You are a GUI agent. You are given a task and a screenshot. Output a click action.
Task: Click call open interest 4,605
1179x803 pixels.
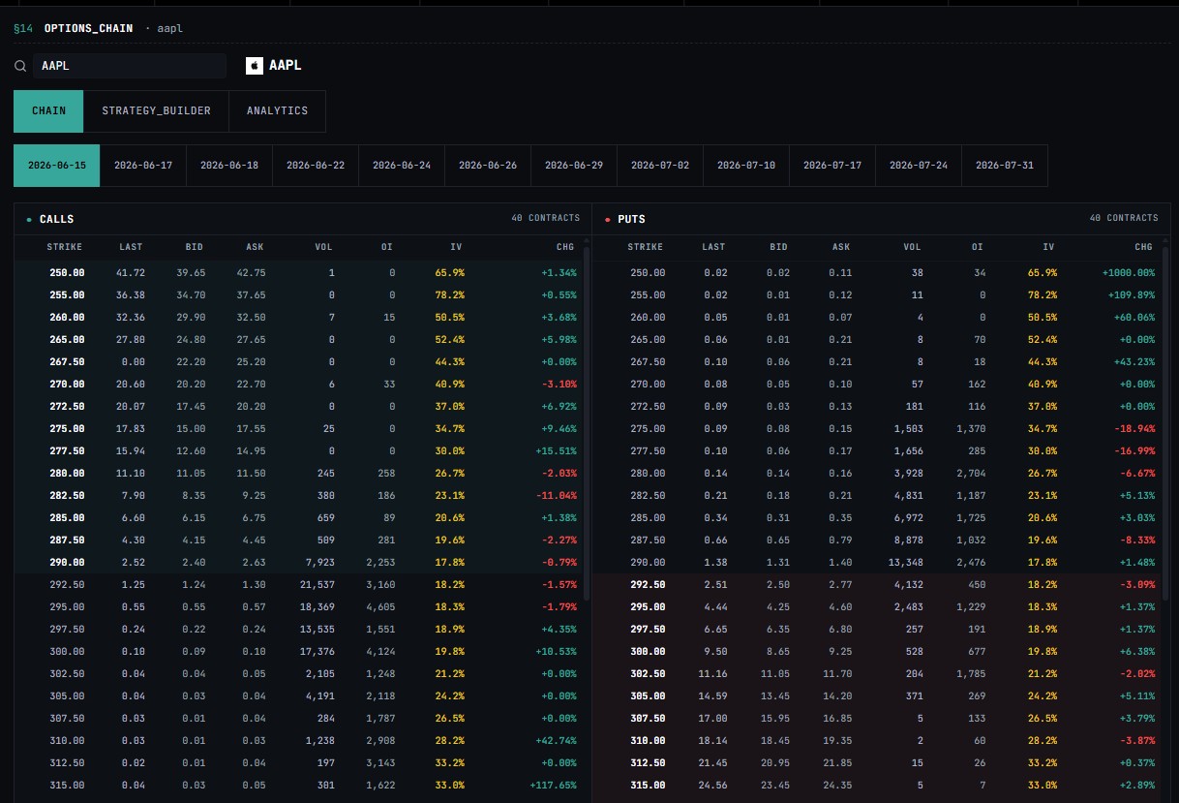[x=382, y=607]
